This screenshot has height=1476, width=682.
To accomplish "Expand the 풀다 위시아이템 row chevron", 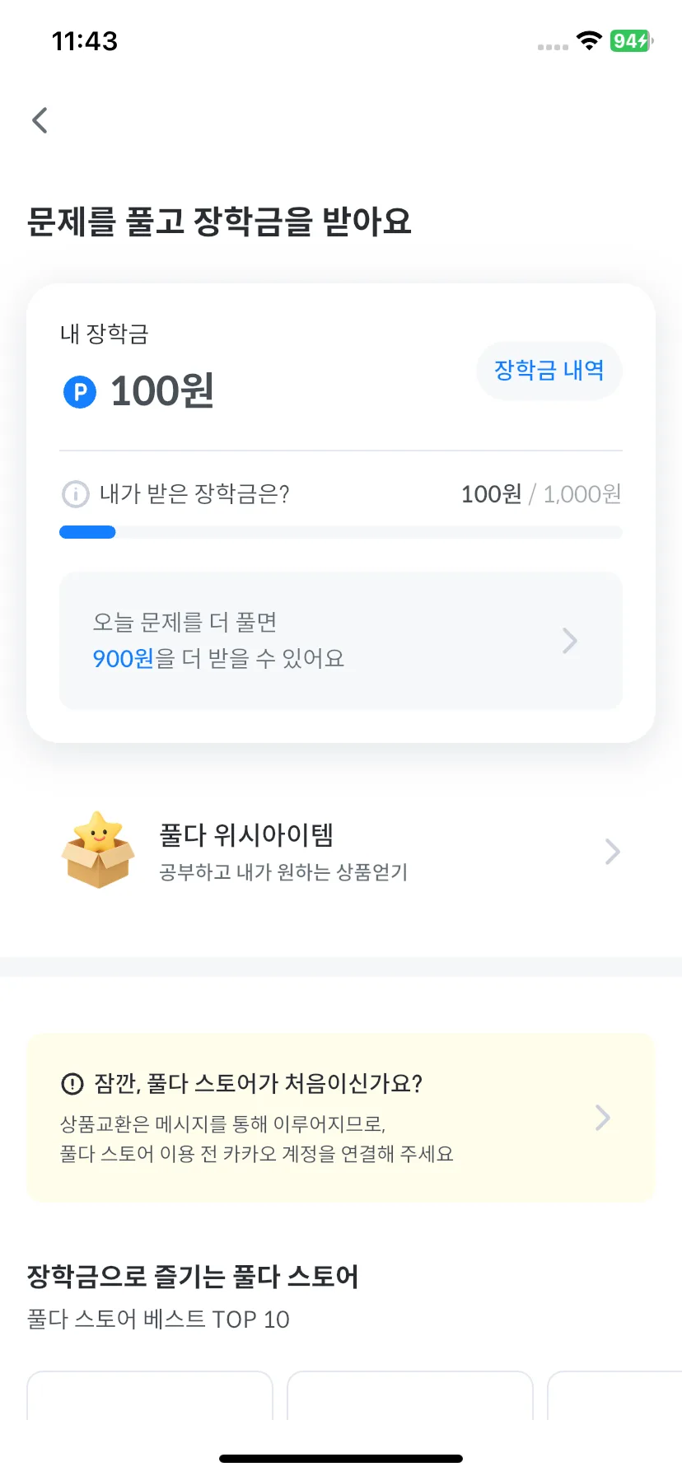I will point(612,852).
